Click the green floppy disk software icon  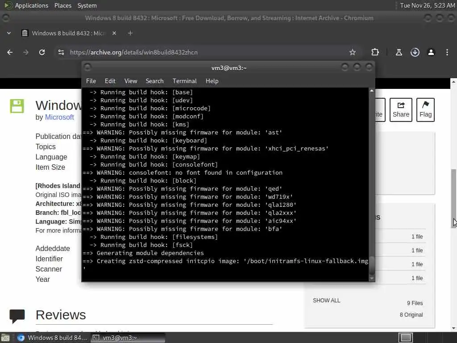point(17,106)
